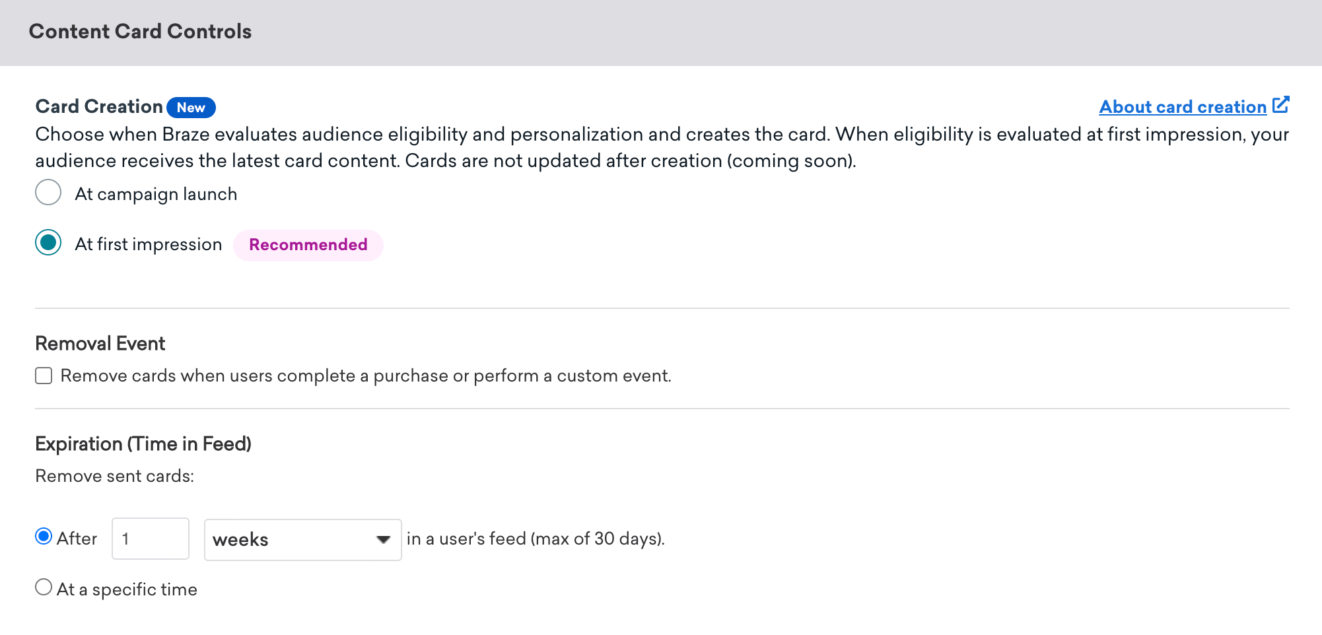Select the At campaign launch radio button
Screen dimensions: 1322x635
click(48, 193)
